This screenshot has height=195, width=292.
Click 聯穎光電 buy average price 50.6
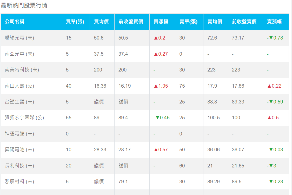click(x=99, y=38)
